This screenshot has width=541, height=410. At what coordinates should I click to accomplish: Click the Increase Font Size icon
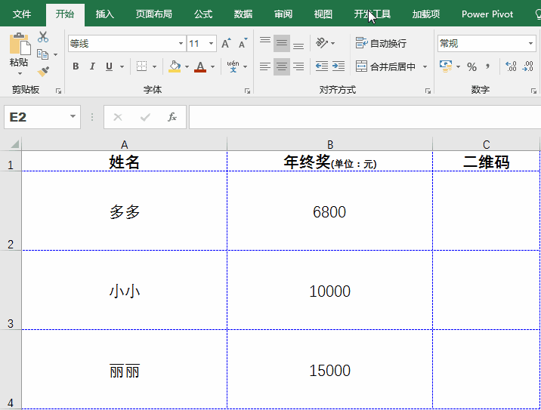(226, 44)
